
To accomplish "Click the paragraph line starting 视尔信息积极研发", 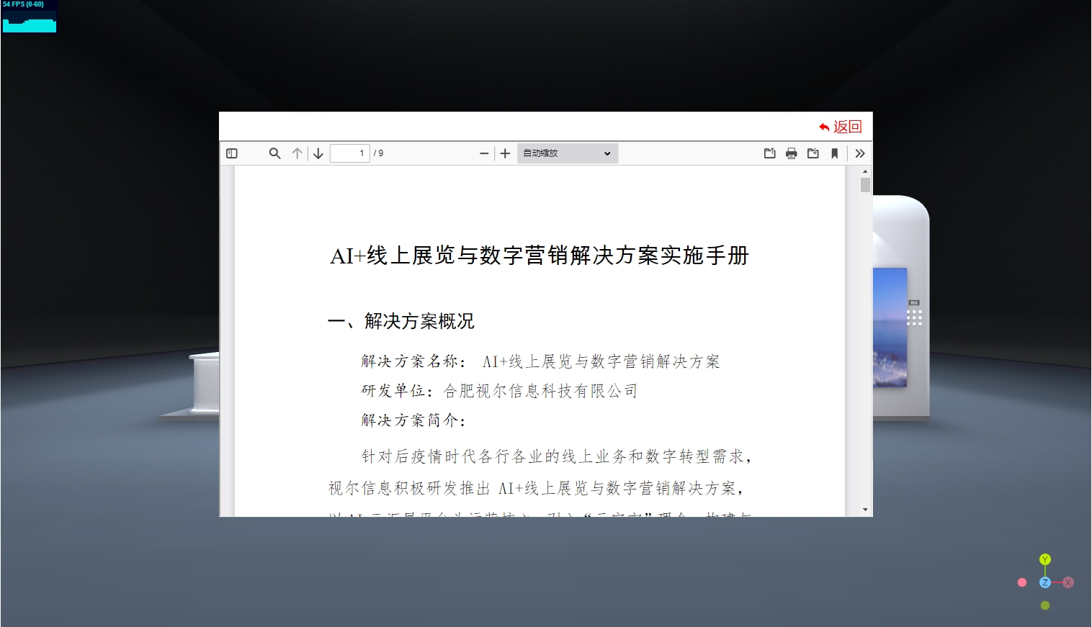I will [536, 488].
